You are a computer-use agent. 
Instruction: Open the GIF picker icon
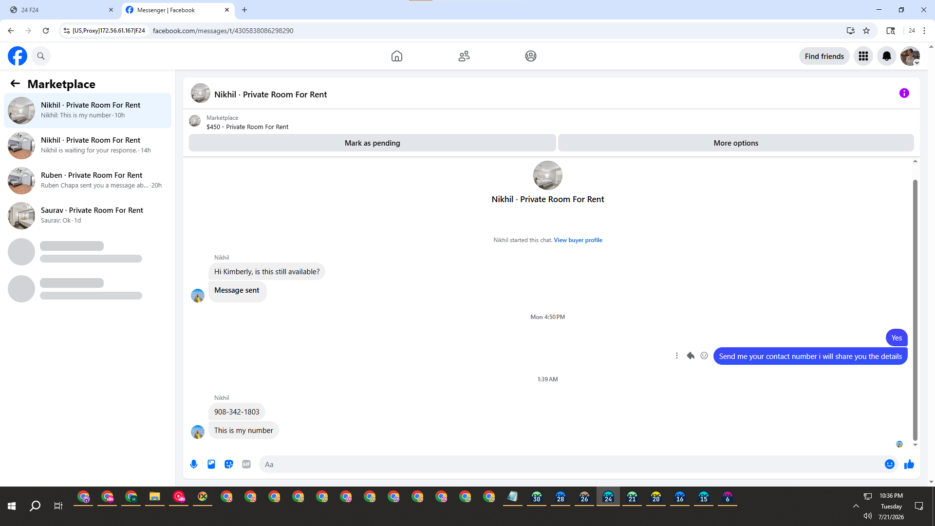point(246,464)
